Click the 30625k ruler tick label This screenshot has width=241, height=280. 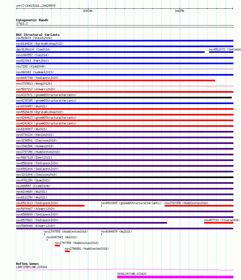pos(180,11)
